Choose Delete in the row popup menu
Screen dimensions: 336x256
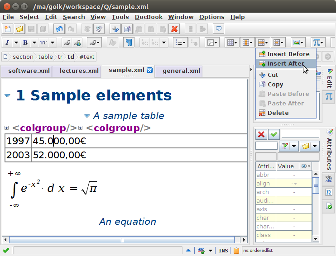coord(286,113)
